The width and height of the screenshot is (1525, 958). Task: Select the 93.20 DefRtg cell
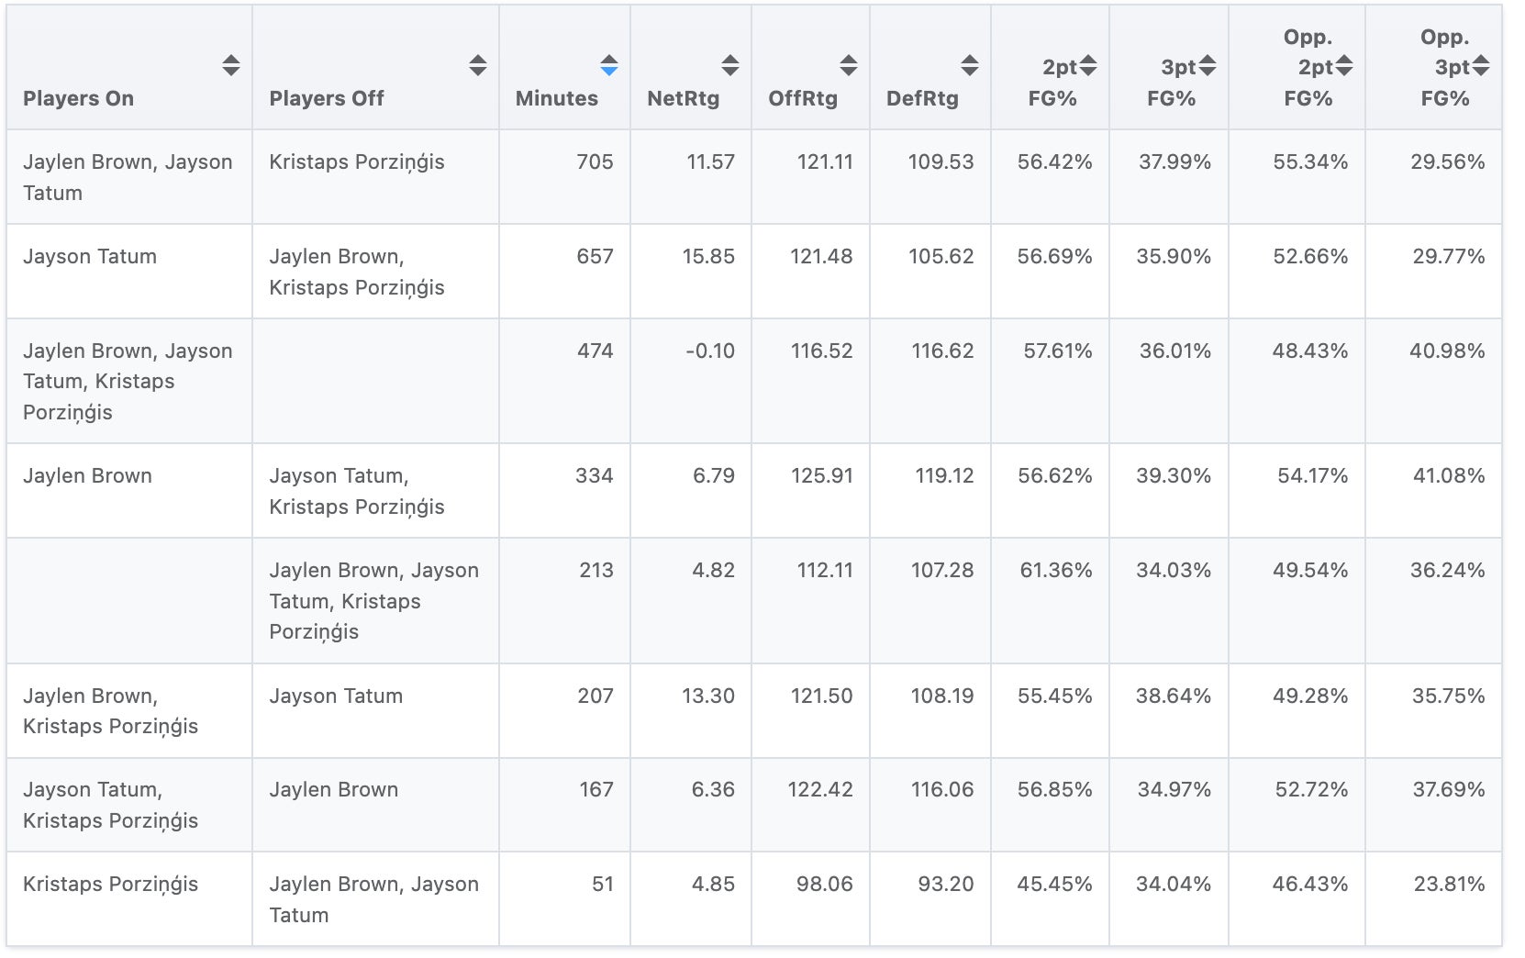coord(945,884)
